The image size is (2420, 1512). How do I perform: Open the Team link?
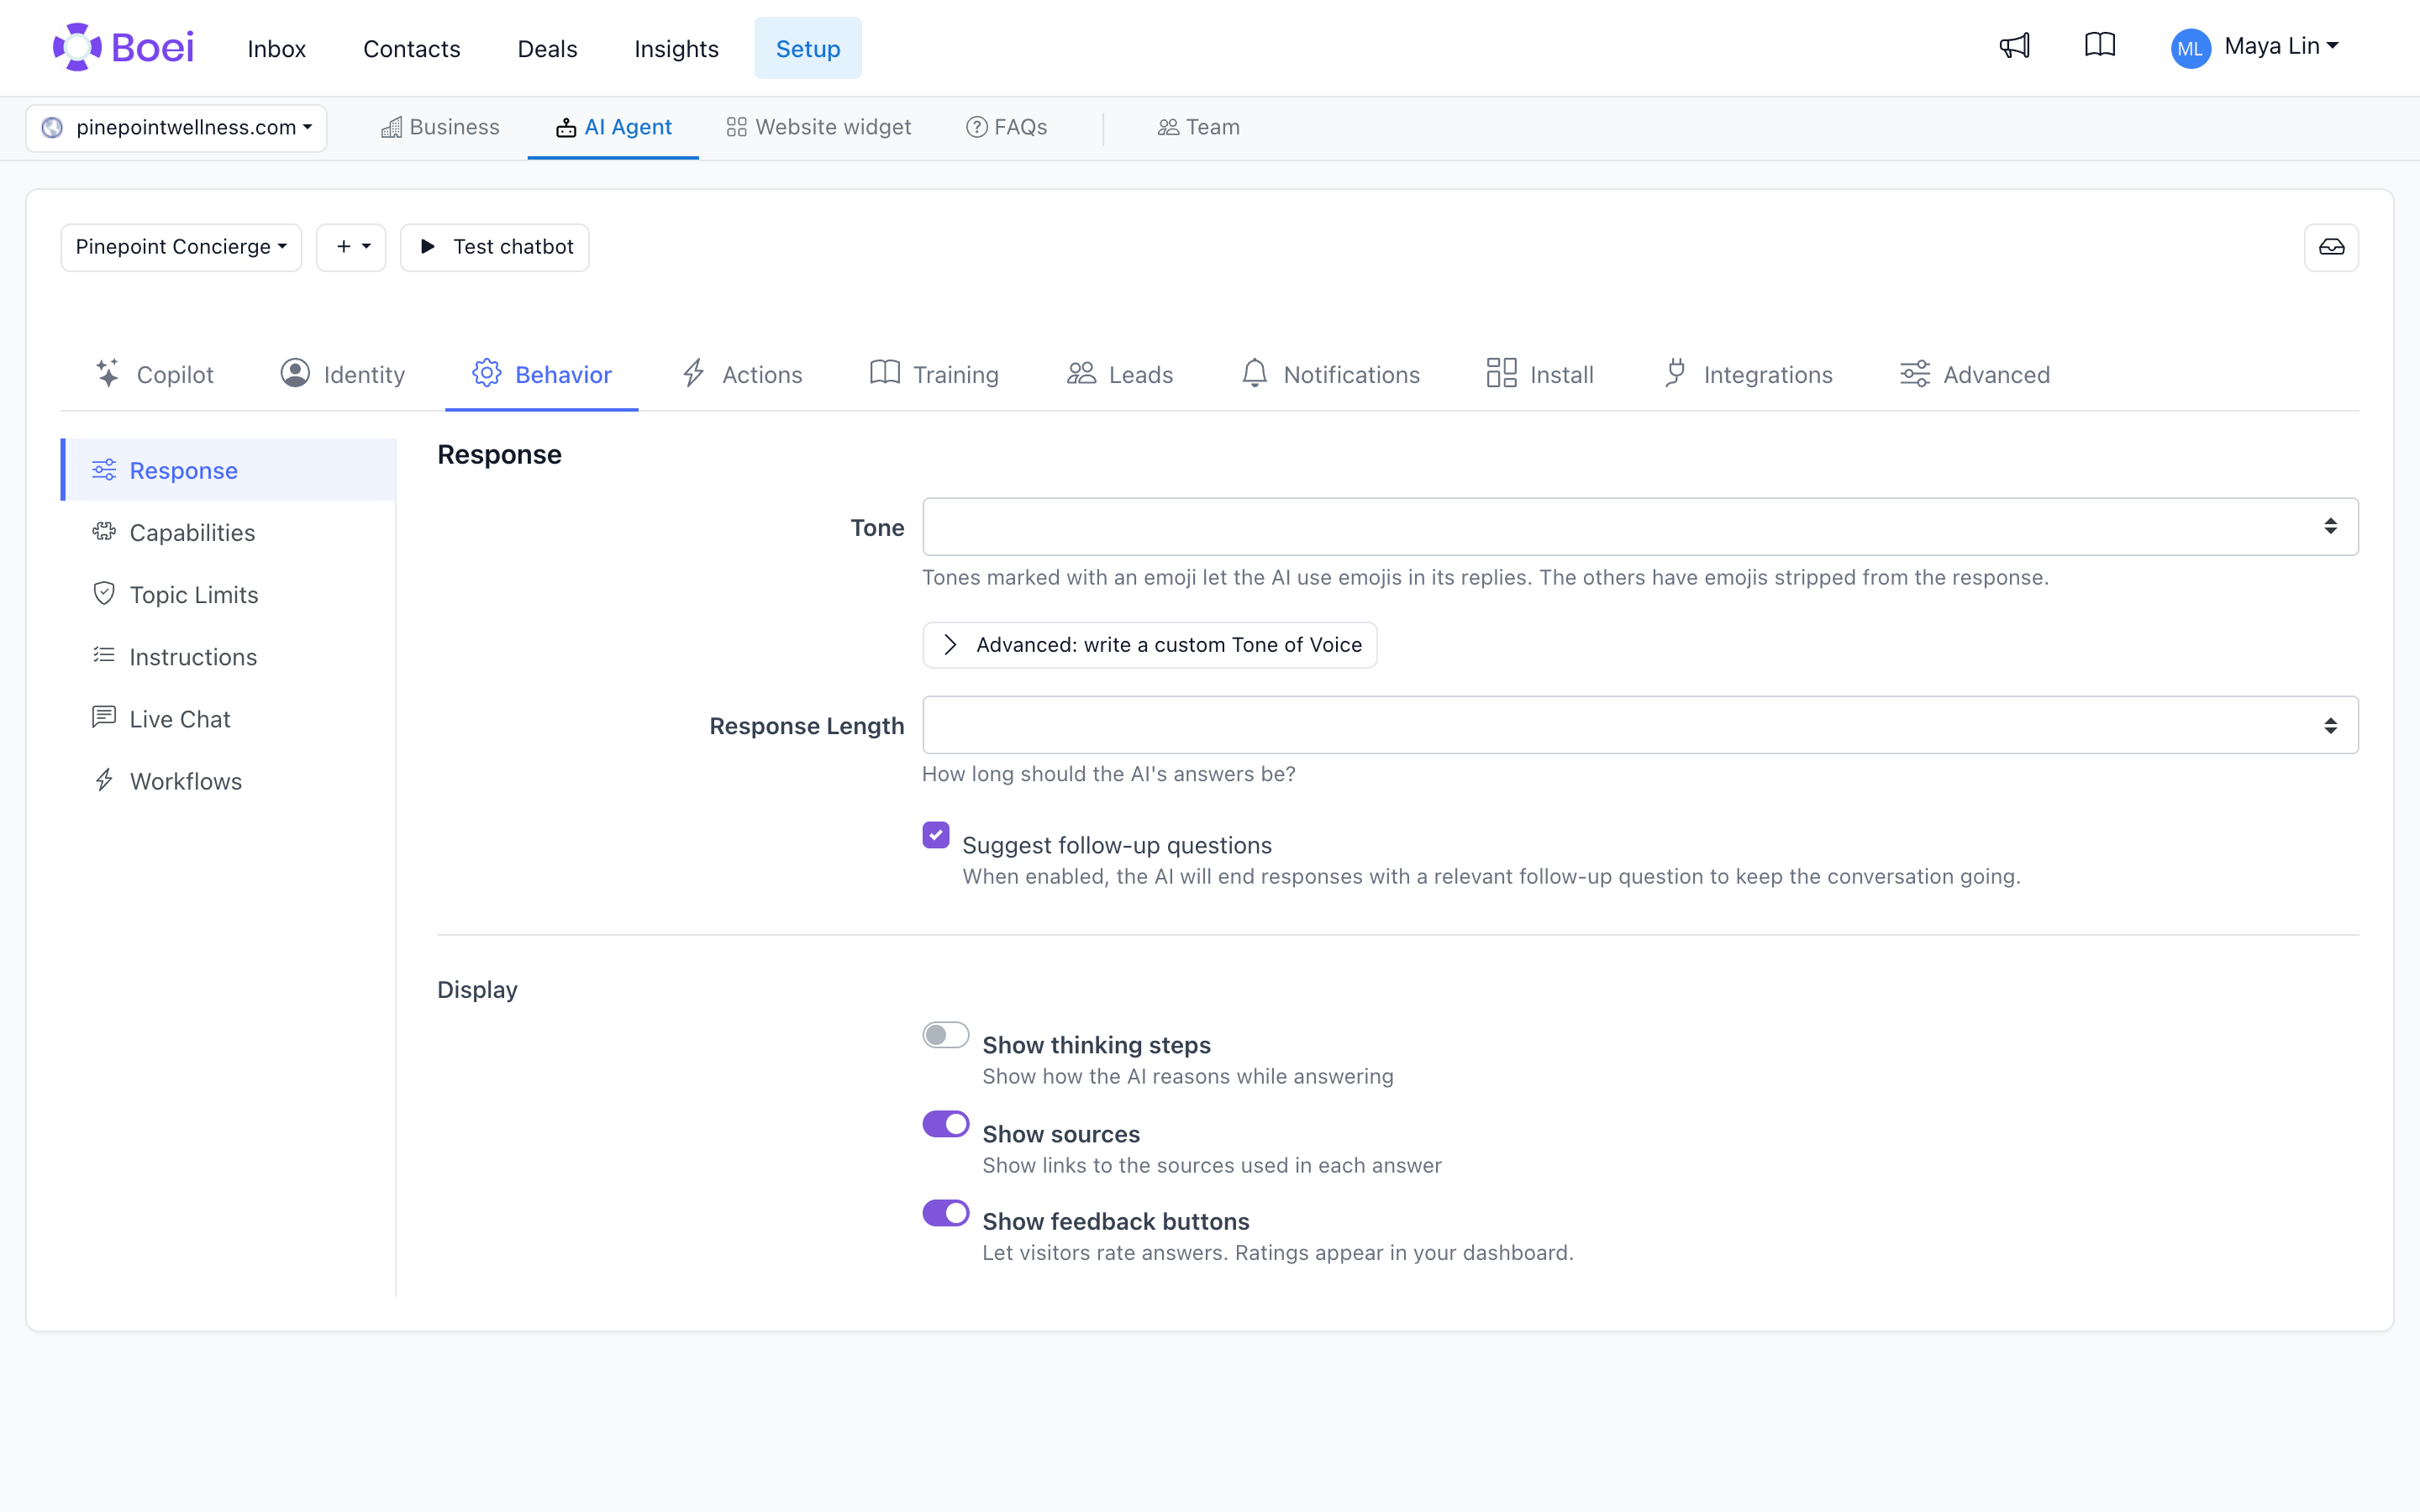pos(1199,128)
